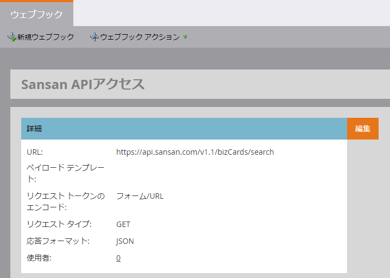Open the 使用者 count link 0

118,258
